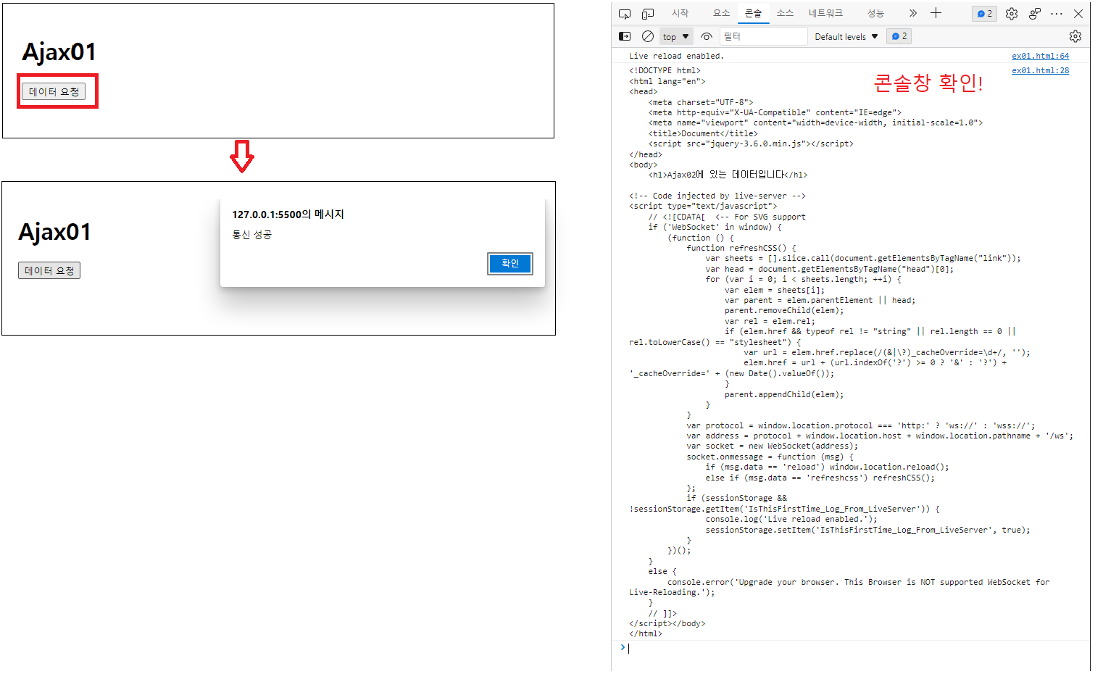The image size is (1103, 674).
Task: Select the '127.0.0.1:5500의 메시지' alert title
Action: [288, 215]
